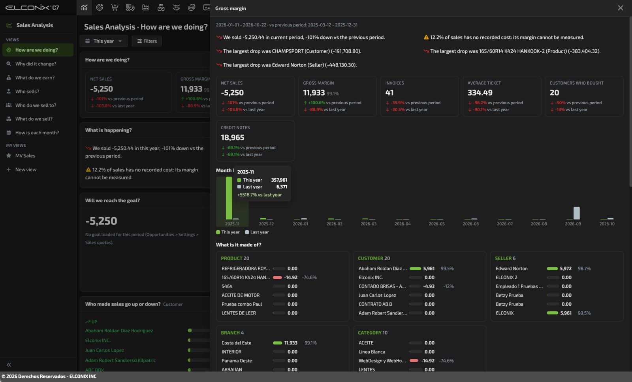Click the star icon beside MV Sales
The width and height of the screenshot is (632, 382).
tap(9, 156)
